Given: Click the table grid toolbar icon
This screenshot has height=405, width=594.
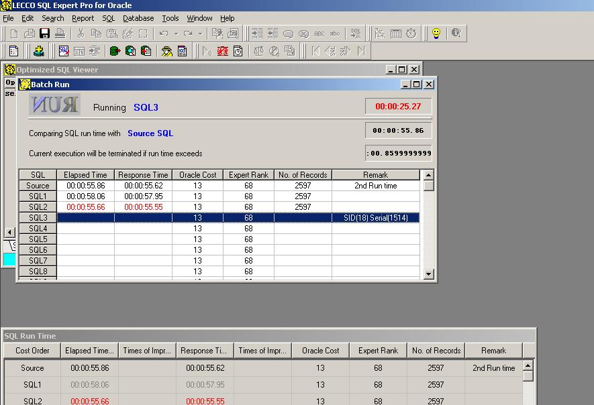Looking at the screenshot, I should coord(396,34).
